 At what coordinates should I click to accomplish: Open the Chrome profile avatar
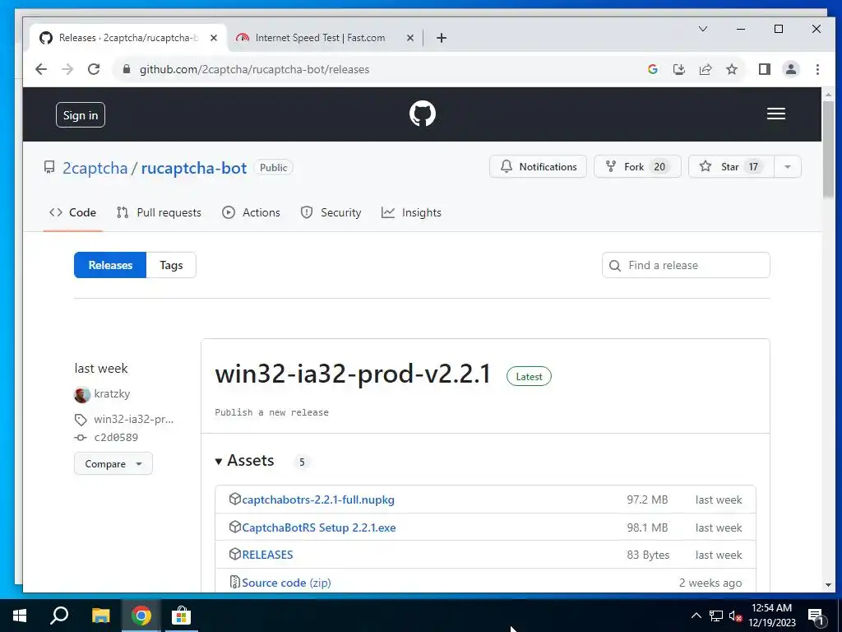point(790,69)
